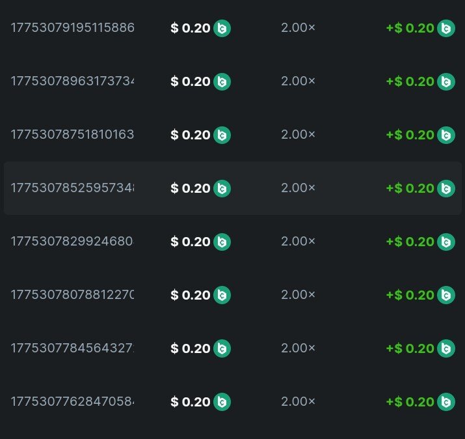Image resolution: width=465 pixels, height=439 pixels.
Task: Click bet-amount coin icon in row 1775307762847058
Action: 222,402
